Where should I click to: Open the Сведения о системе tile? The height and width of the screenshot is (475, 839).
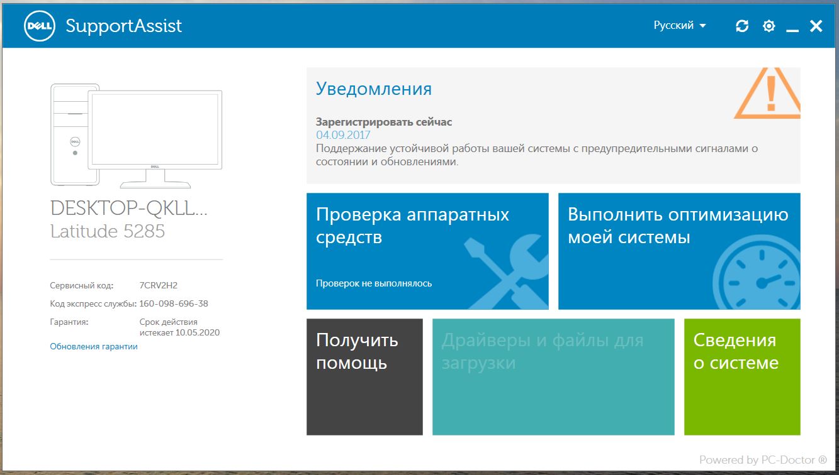pyautogui.click(x=742, y=377)
